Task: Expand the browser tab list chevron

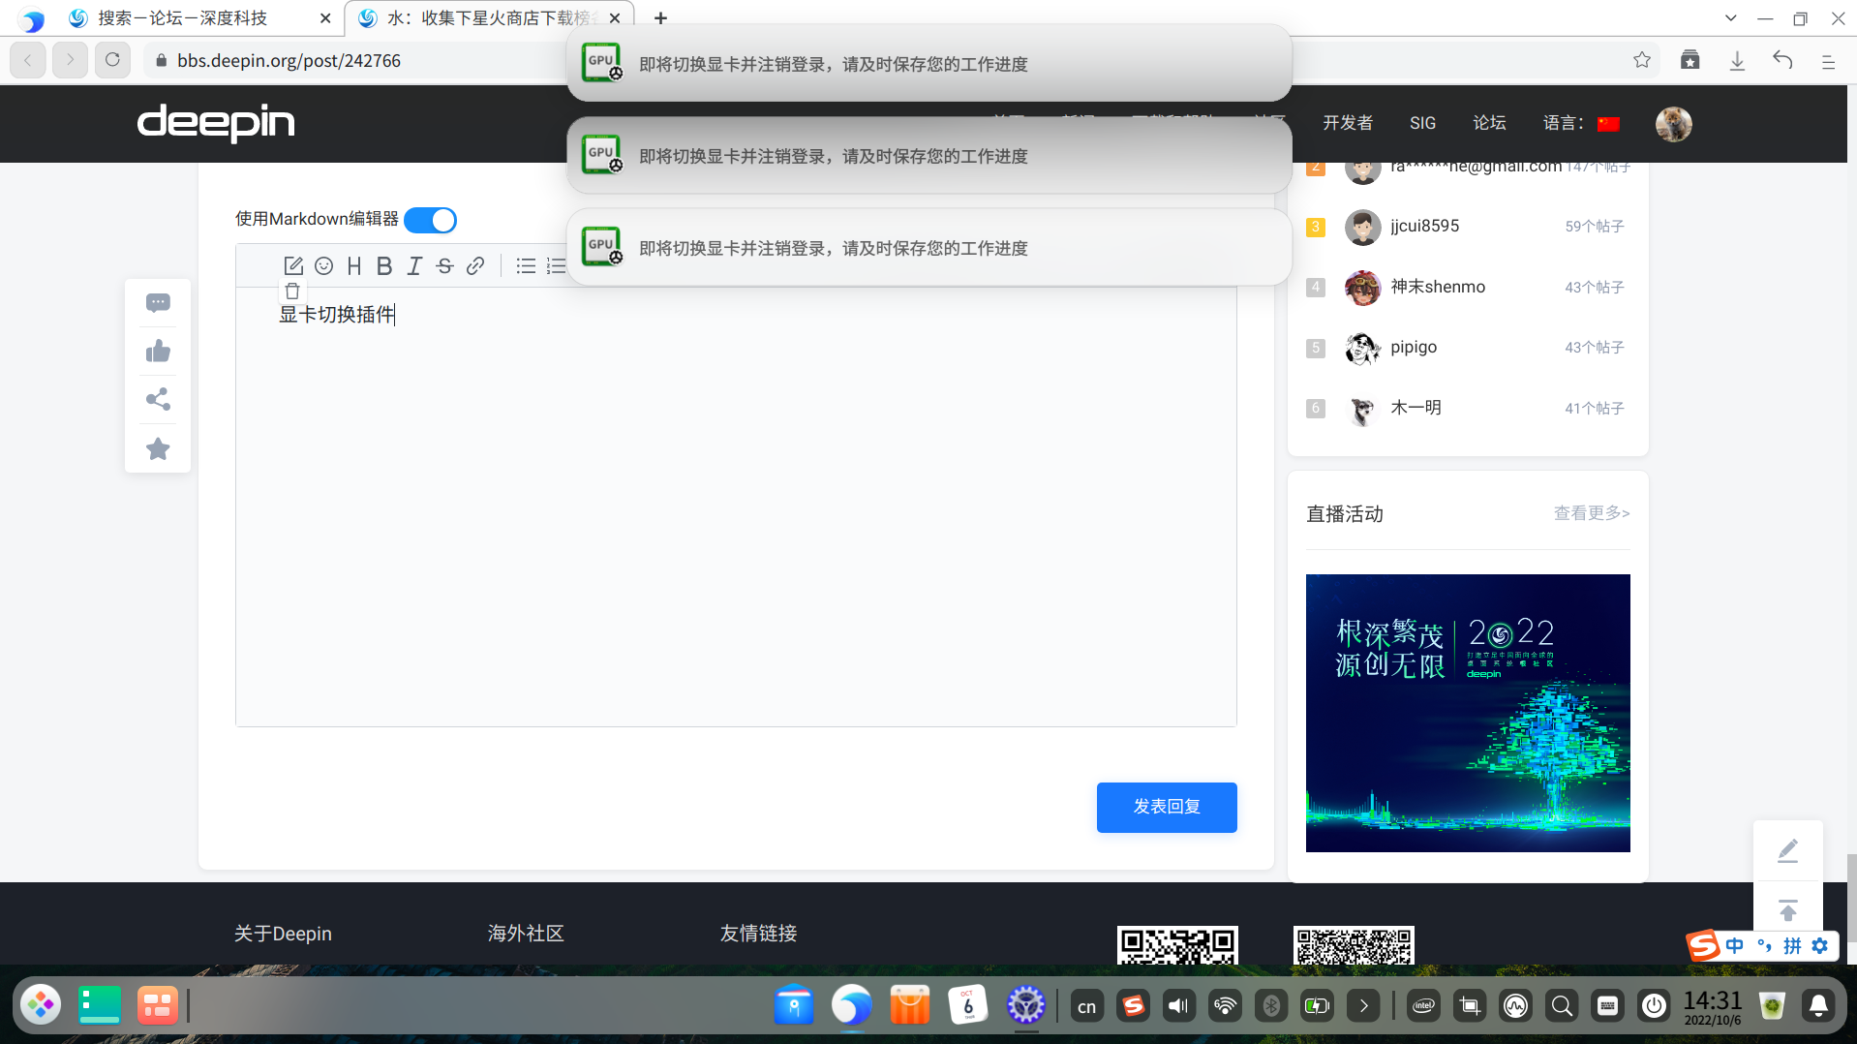Action: pyautogui.click(x=1730, y=17)
